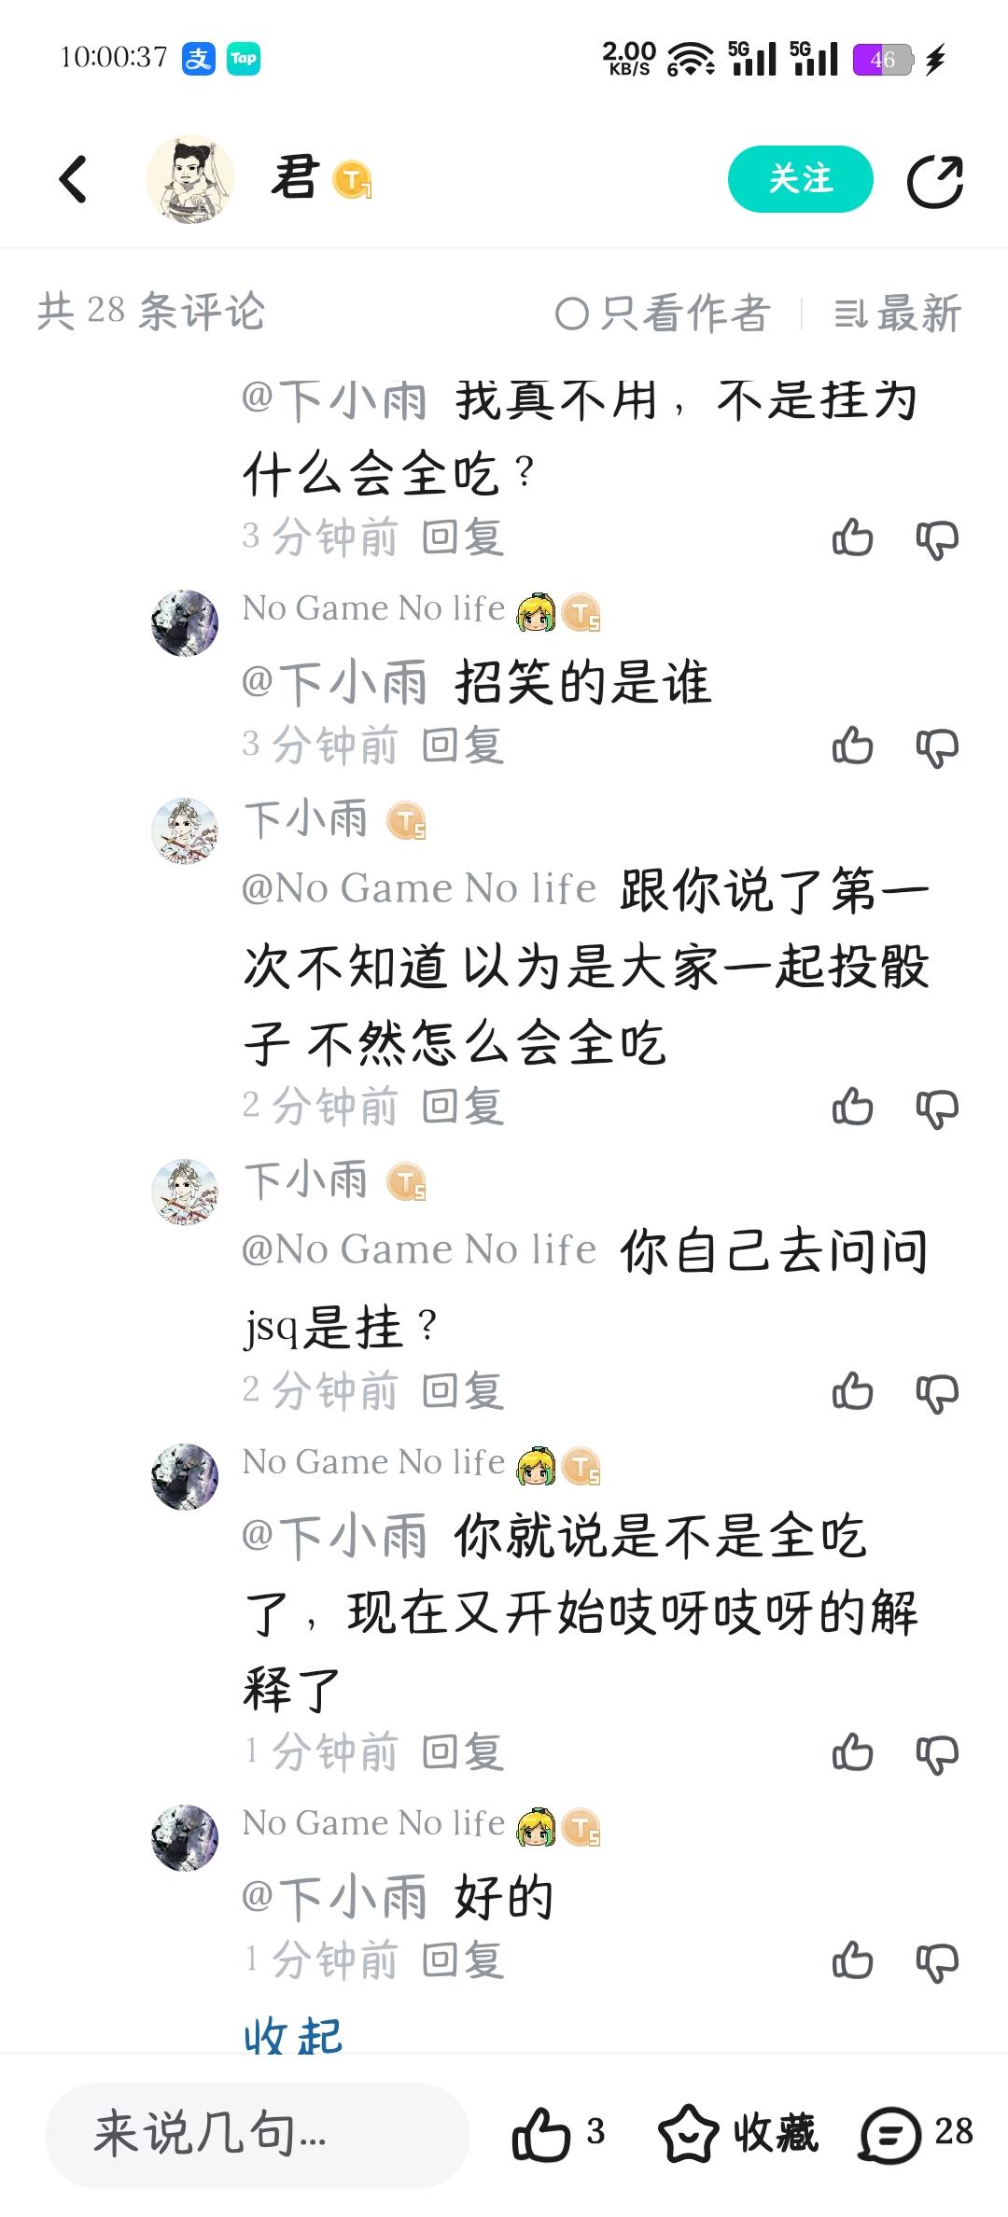Collapse replies with '收起'
The height and width of the screenshot is (2217, 1008).
tap(293, 2036)
